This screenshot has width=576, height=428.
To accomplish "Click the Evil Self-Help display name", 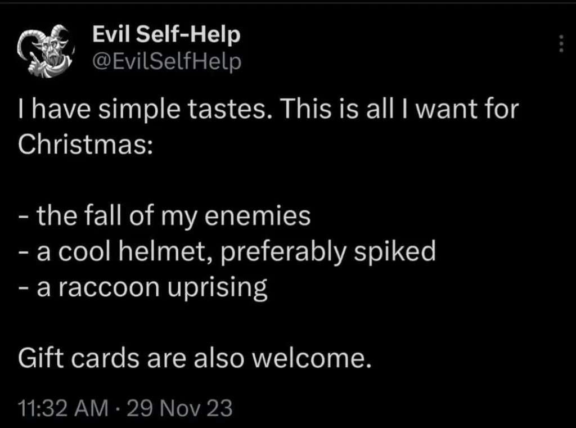I will coord(166,35).
